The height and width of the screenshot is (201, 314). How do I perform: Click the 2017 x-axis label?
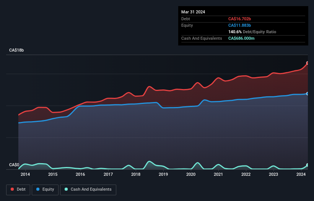pyautogui.click(x=108, y=174)
